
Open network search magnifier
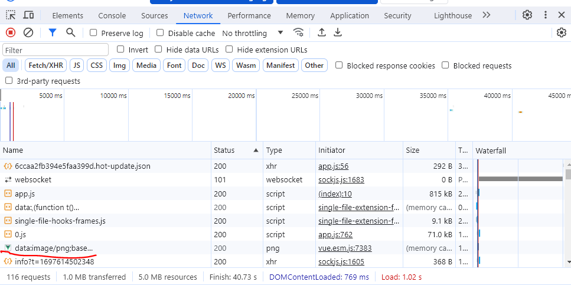(x=71, y=33)
